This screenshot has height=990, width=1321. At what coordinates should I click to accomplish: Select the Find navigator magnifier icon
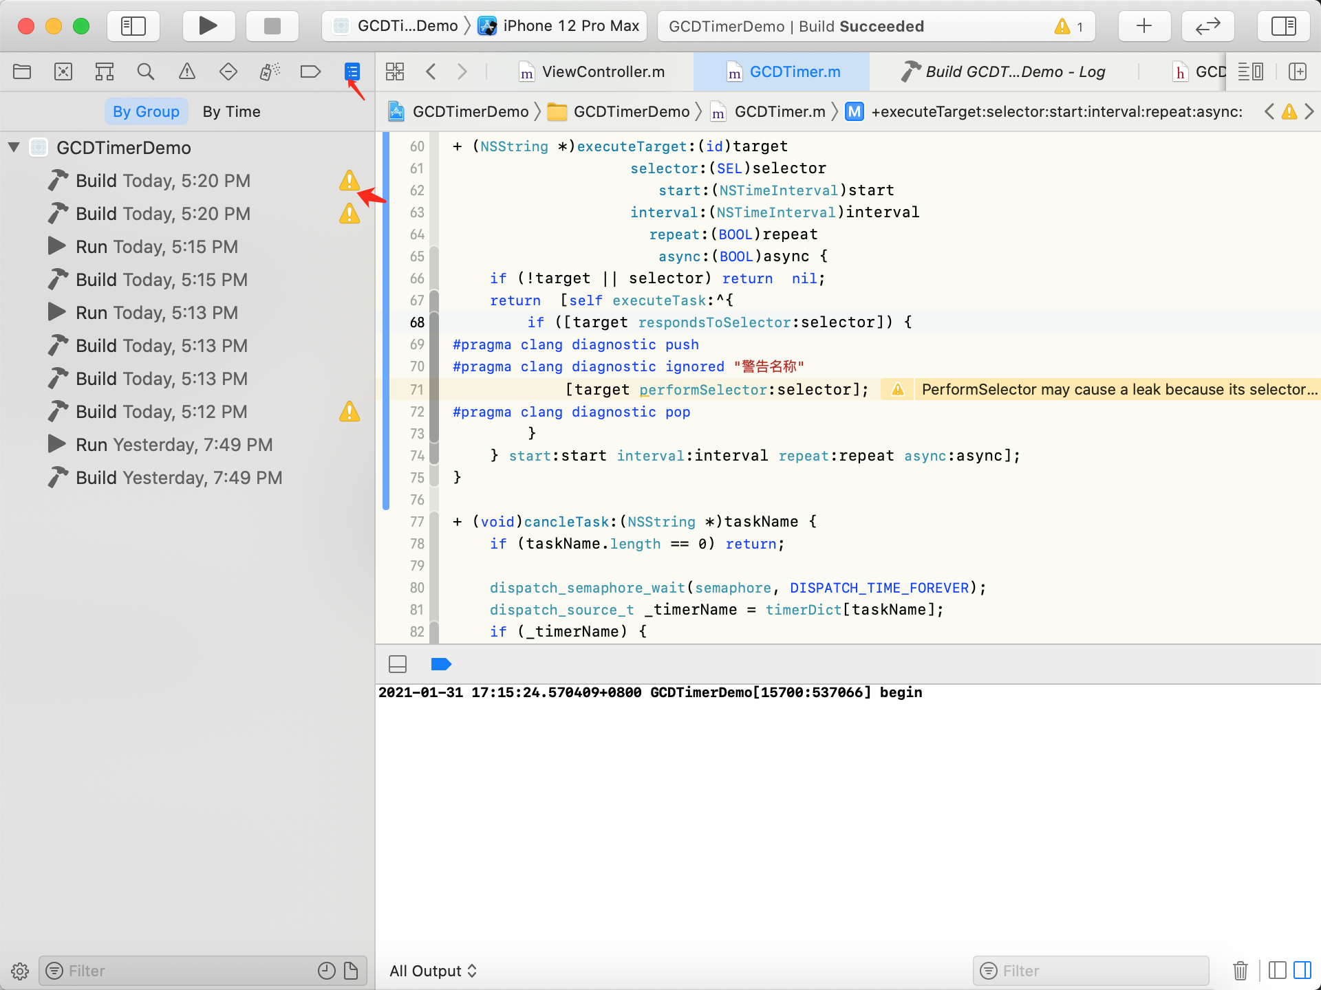145,71
